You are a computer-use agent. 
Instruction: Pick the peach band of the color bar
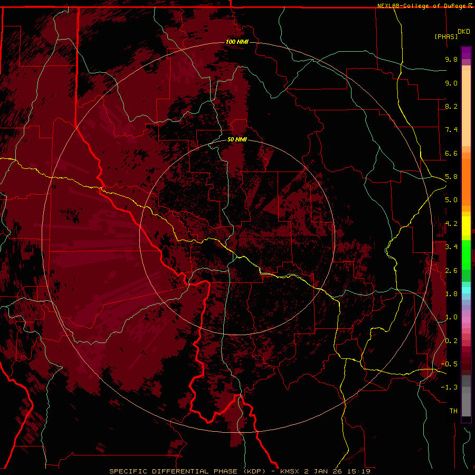click(466, 108)
